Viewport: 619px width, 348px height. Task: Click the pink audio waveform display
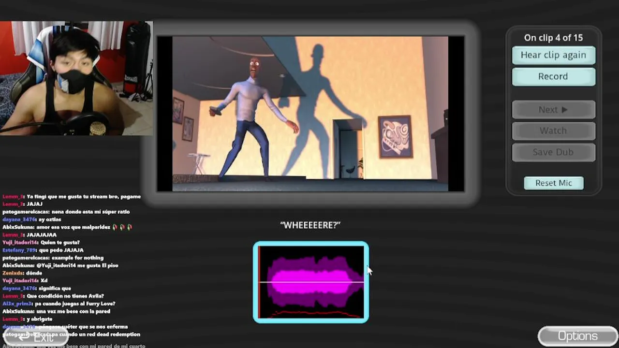pos(311,282)
